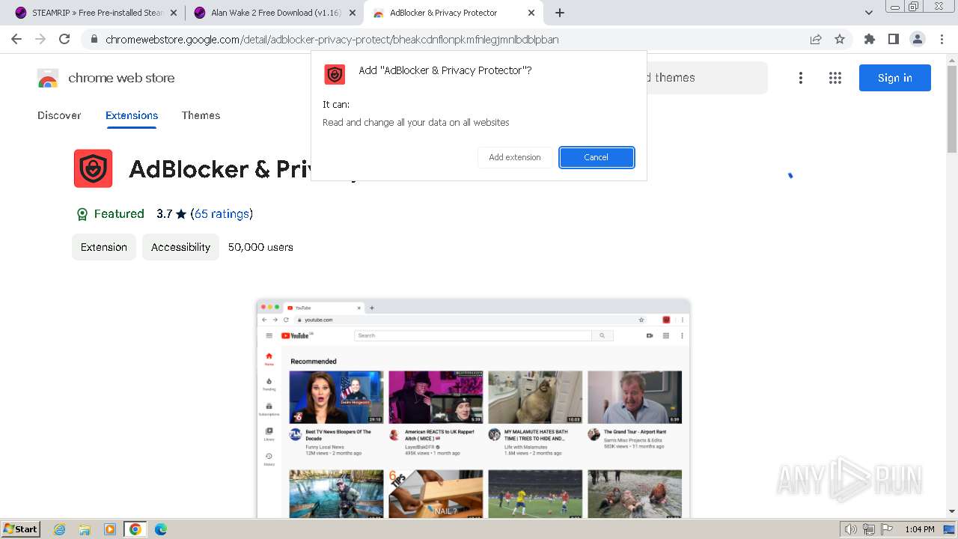Select the AdBlocker & Privacy Protector tab
Viewport: 958px width, 539px height.
coord(454,13)
